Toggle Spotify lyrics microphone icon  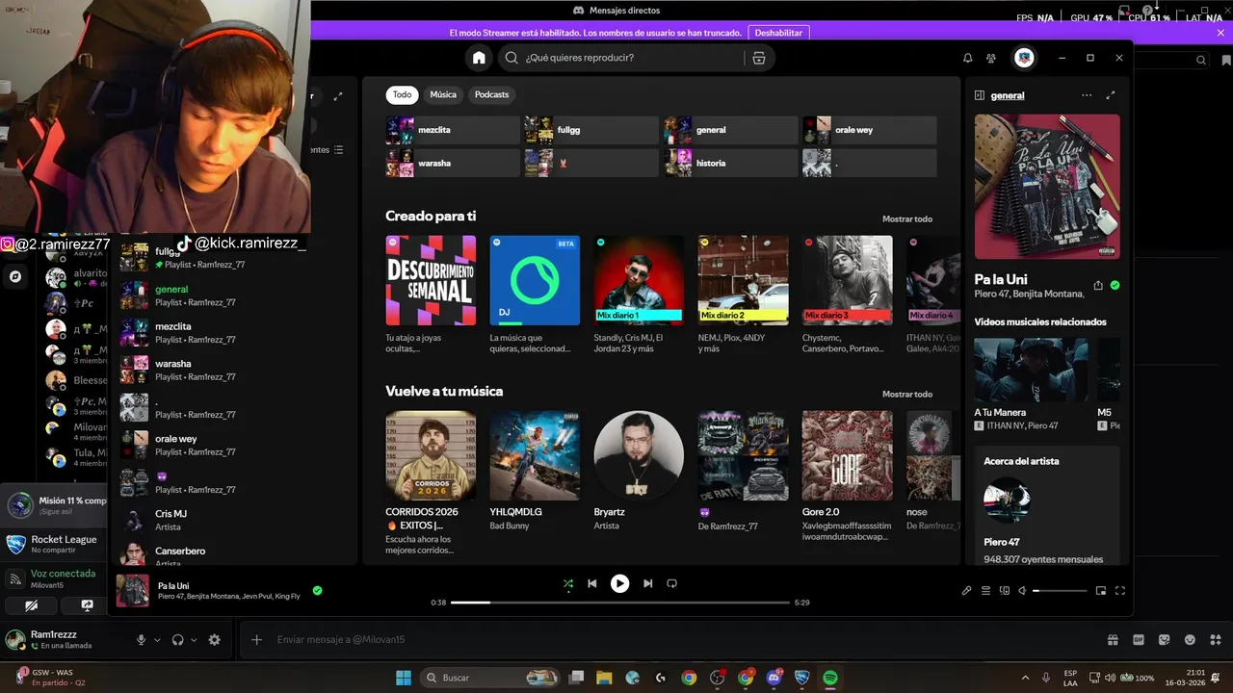(967, 591)
